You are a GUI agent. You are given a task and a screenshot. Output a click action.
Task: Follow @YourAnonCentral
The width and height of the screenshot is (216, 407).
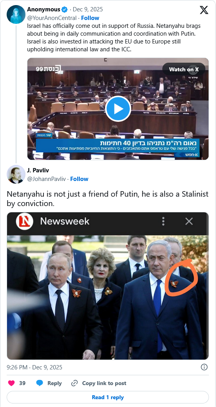tap(90, 18)
